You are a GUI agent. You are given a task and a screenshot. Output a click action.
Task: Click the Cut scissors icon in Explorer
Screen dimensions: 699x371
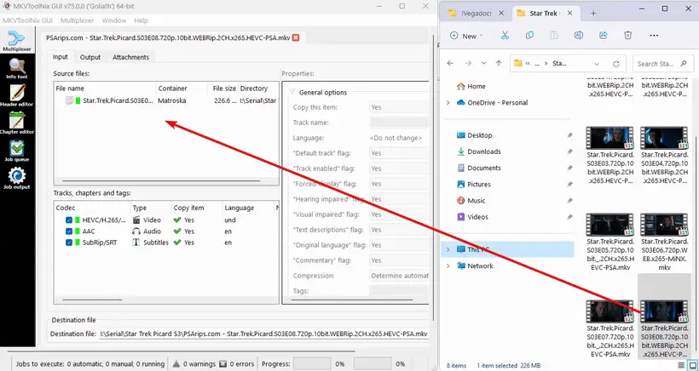pos(505,36)
